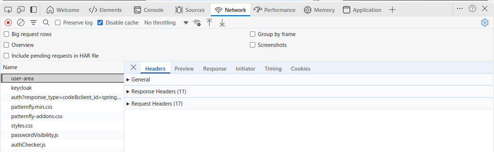Uncheck Disable cache
The image size is (494, 152).
pos(100,23)
